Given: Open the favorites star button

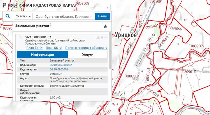Looking at the screenshot, I should 105,26.
